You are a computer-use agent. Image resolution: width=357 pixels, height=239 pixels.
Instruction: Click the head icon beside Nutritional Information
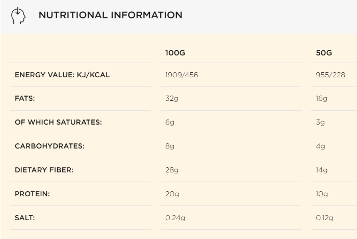18,15
